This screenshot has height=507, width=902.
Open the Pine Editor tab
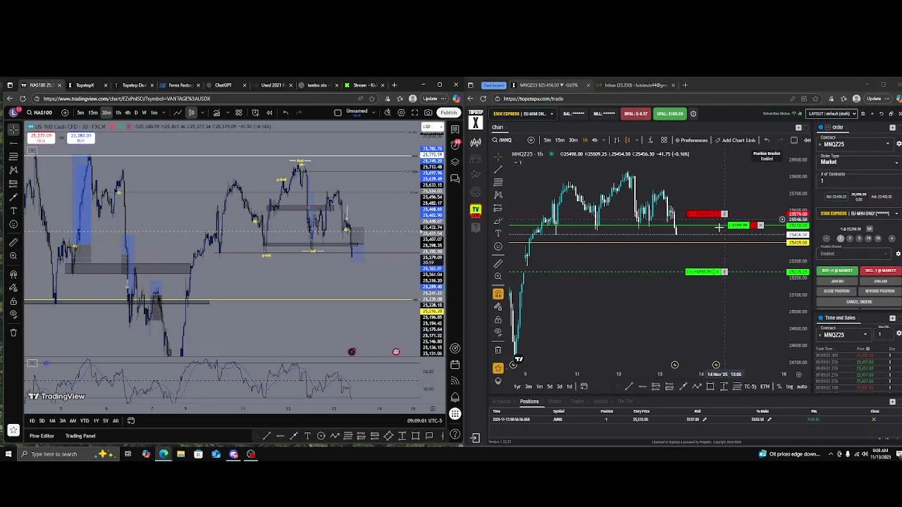(42, 436)
